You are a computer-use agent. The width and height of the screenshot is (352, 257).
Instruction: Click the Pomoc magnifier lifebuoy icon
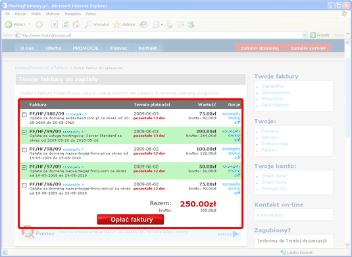[28, 232]
